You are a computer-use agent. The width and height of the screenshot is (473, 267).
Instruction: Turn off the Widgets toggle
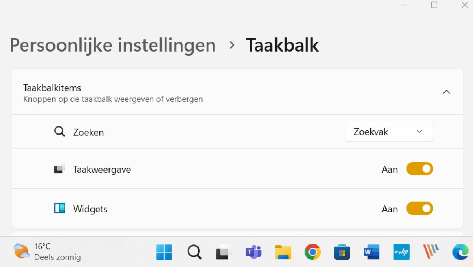tap(419, 209)
